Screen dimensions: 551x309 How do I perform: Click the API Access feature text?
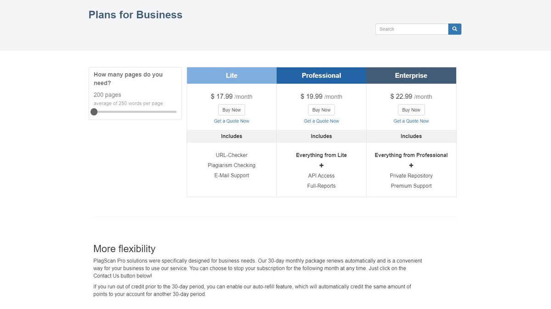click(x=321, y=176)
